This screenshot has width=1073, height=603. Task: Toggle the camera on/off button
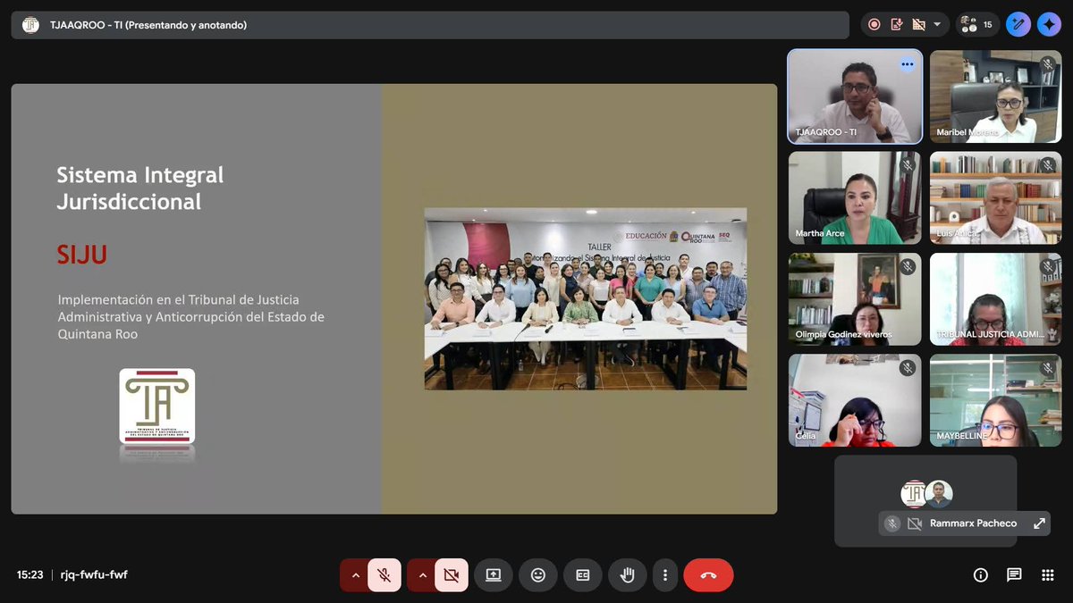pos(452,575)
